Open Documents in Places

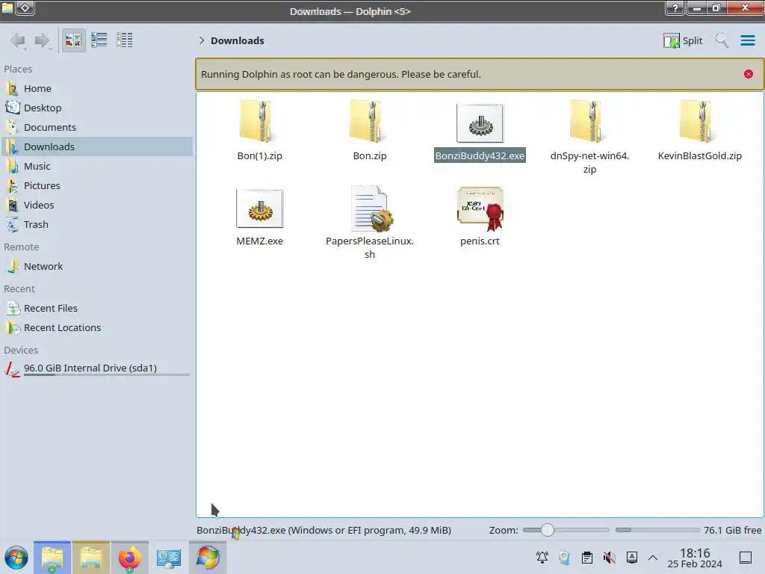pyautogui.click(x=96, y=127)
